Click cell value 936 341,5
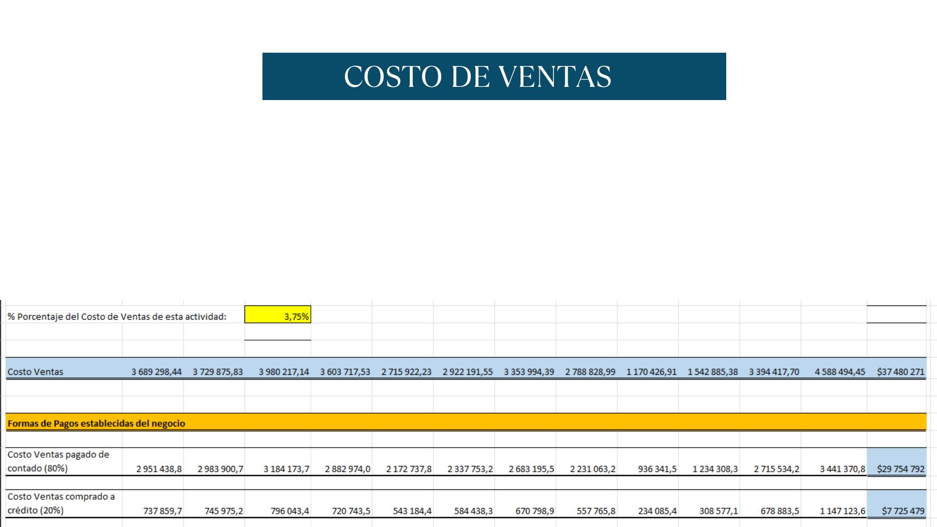Viewport: 937px width, 527px height. pos(657,469)
